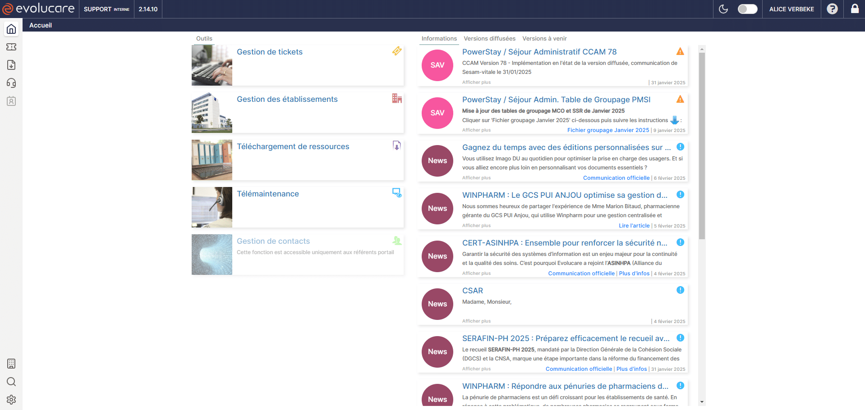Click the padlock icon in the header
Screen dimensions: 865x410
855,9
